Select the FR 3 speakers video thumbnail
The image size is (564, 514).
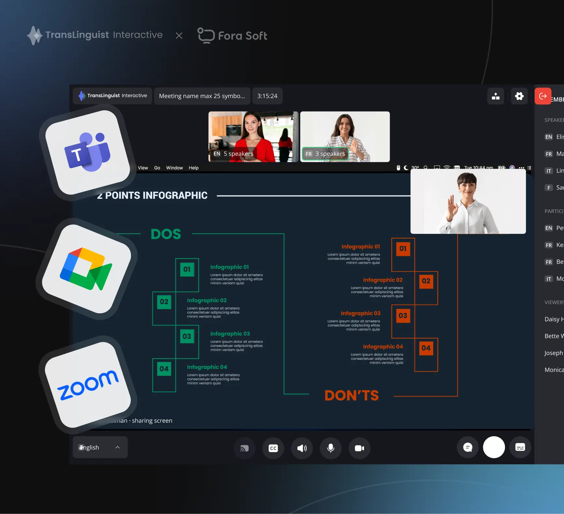pyautogui.click(x=345, y=137)
